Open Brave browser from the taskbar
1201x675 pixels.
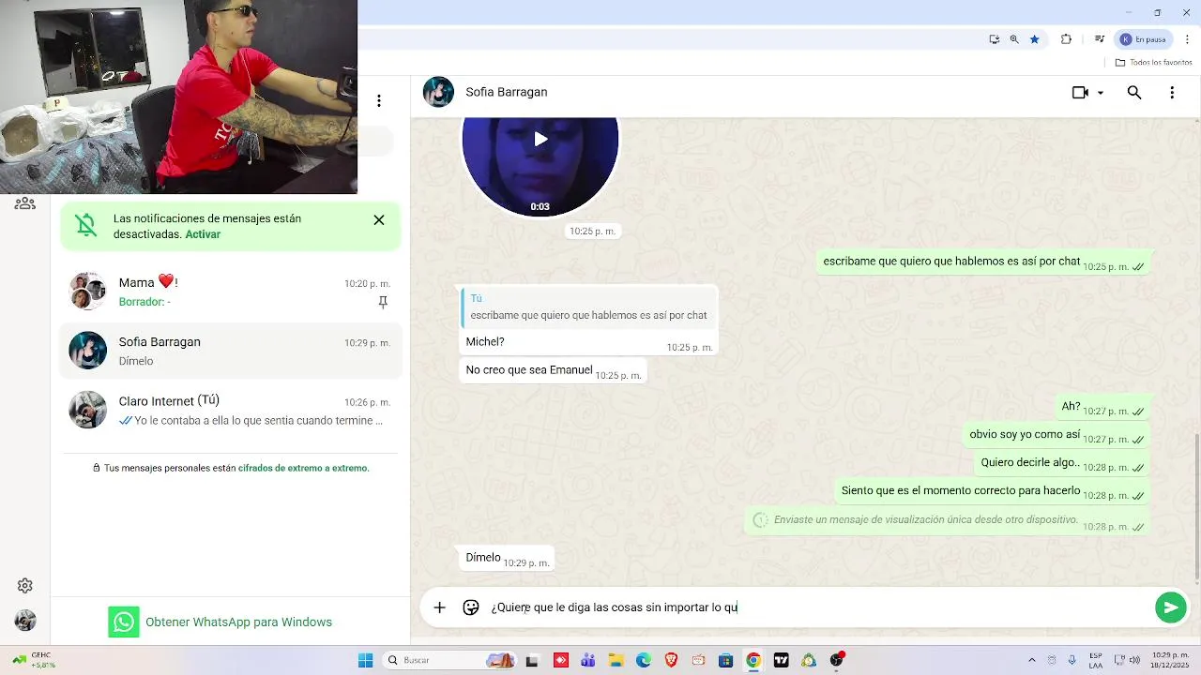[x=671, y=660]
